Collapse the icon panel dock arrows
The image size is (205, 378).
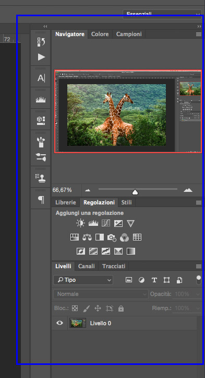45,26
